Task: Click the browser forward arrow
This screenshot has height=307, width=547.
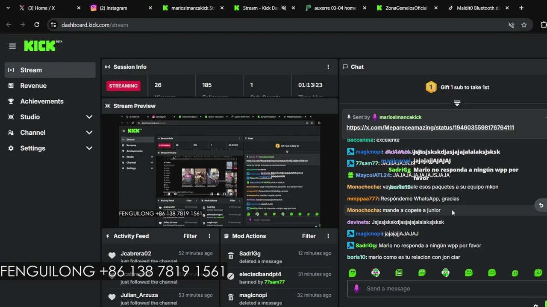Action: (x=23, y=25)
